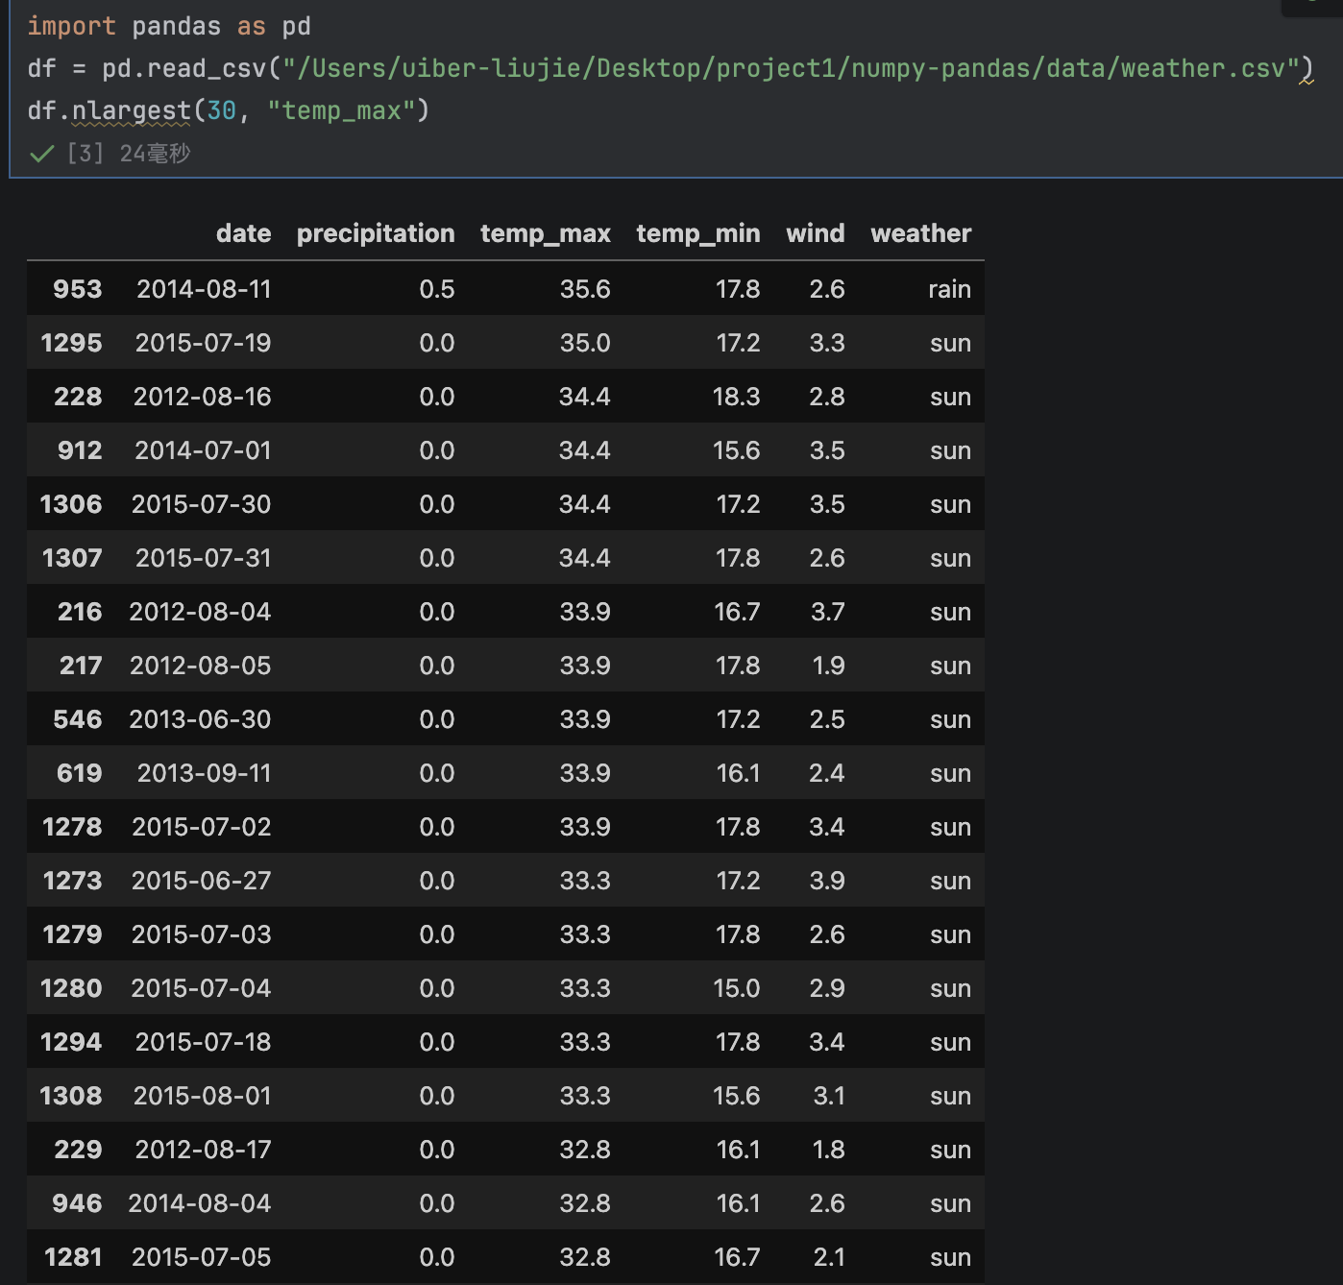Select row index 1280
This screenshot has width=1343, height=1285.
click(71, 988)
